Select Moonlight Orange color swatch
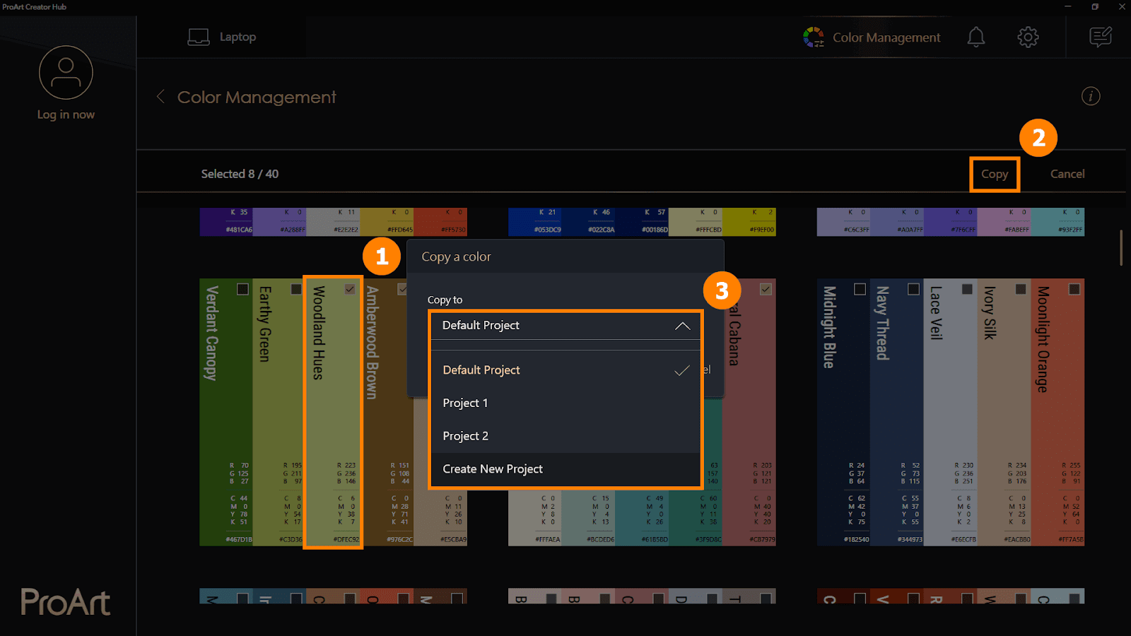Viewport: 1131px width, 636px height. coord(1058,412)
